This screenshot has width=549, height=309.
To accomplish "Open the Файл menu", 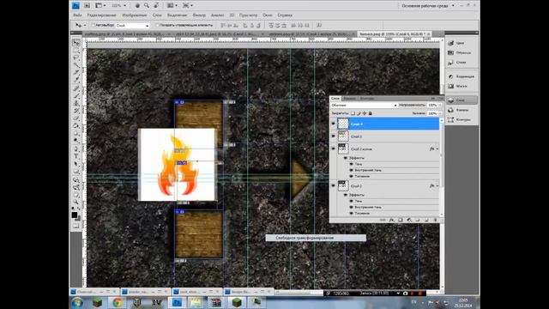I will [x=77, y=15].
